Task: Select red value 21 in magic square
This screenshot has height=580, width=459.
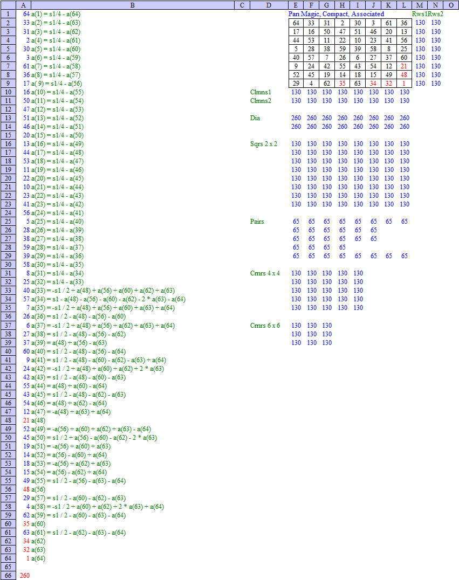Action: point(404,66)
